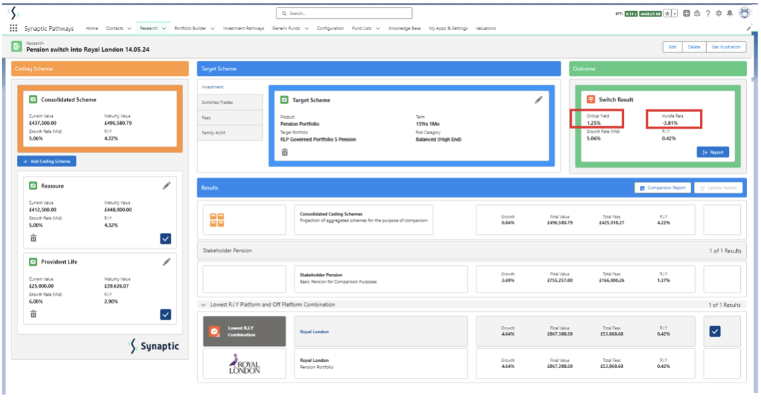
Task: Click Add Ceding Scheme button
Action: [x=46, y=161]
